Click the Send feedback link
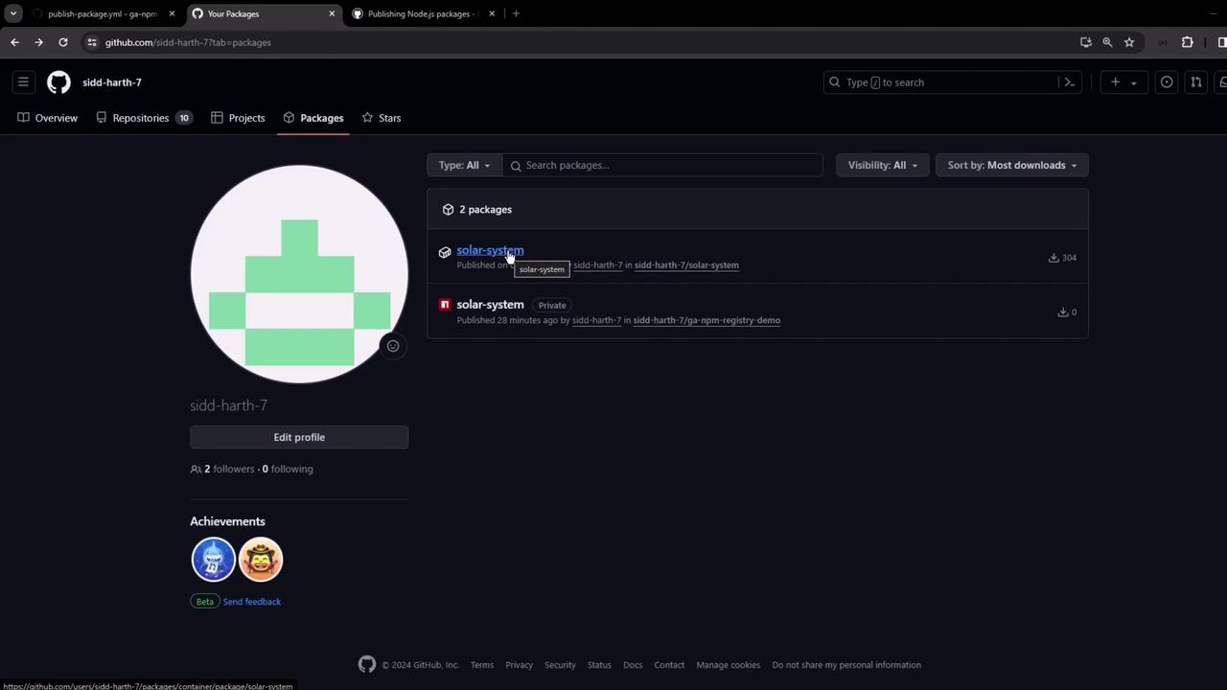Image resolution: width=1227 pixels, height=690 pixels. 252,602
